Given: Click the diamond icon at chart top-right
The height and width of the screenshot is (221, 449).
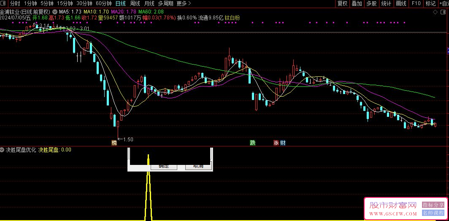Looking at the screenshot, I should [435, 12].
